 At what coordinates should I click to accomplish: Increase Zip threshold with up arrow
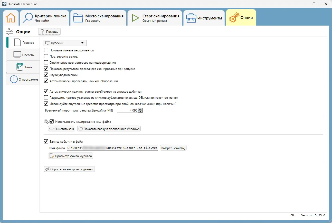pyautogui.click(x=140, y=109)
